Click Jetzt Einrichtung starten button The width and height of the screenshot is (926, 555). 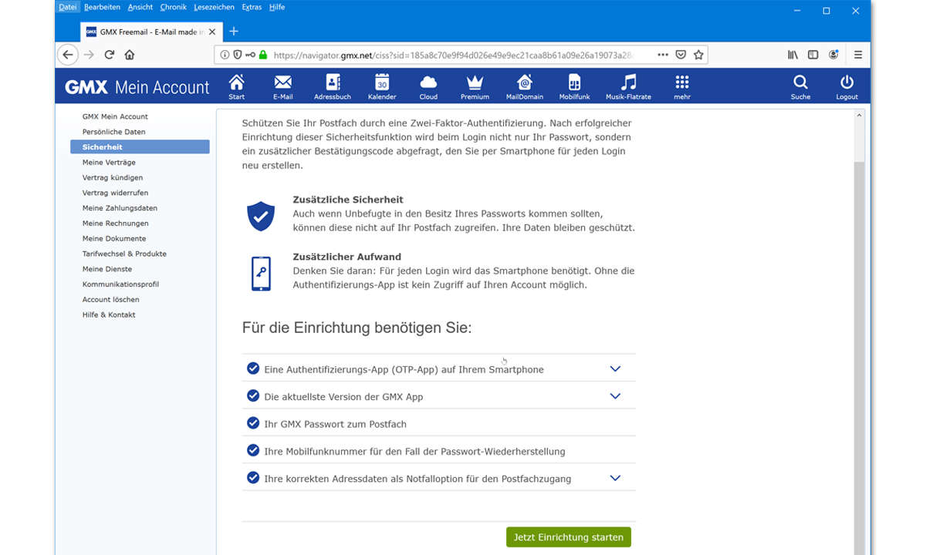click(569, 537)
